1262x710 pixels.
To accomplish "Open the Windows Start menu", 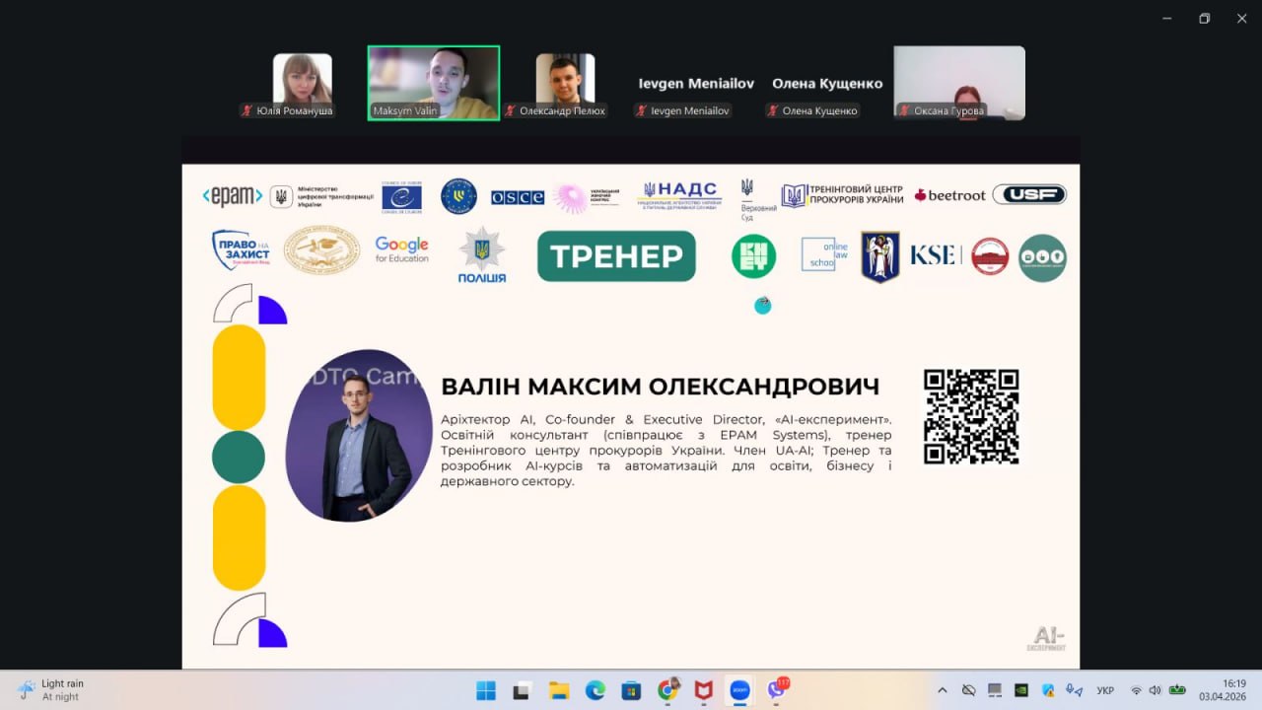I will [486, 690].
